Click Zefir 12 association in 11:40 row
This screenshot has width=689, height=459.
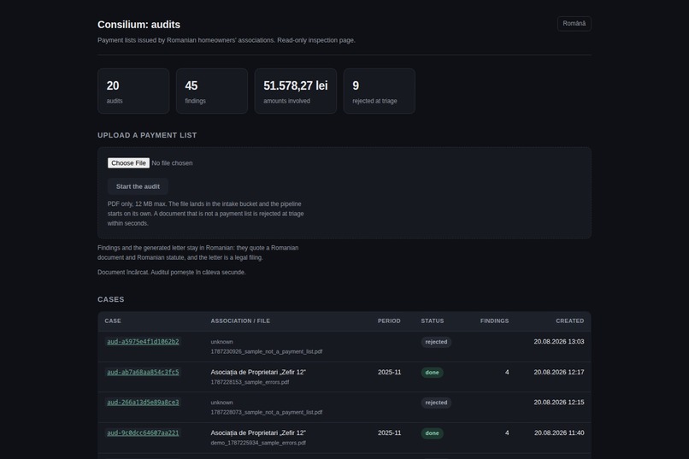tap(258, 433)
